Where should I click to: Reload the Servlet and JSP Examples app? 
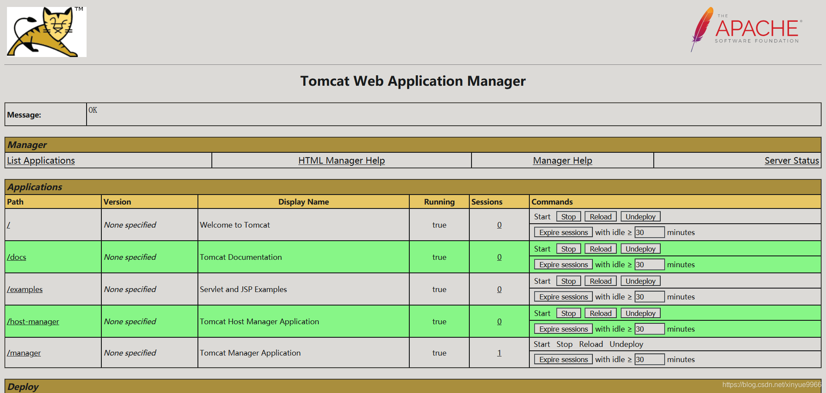coord(601,281)
